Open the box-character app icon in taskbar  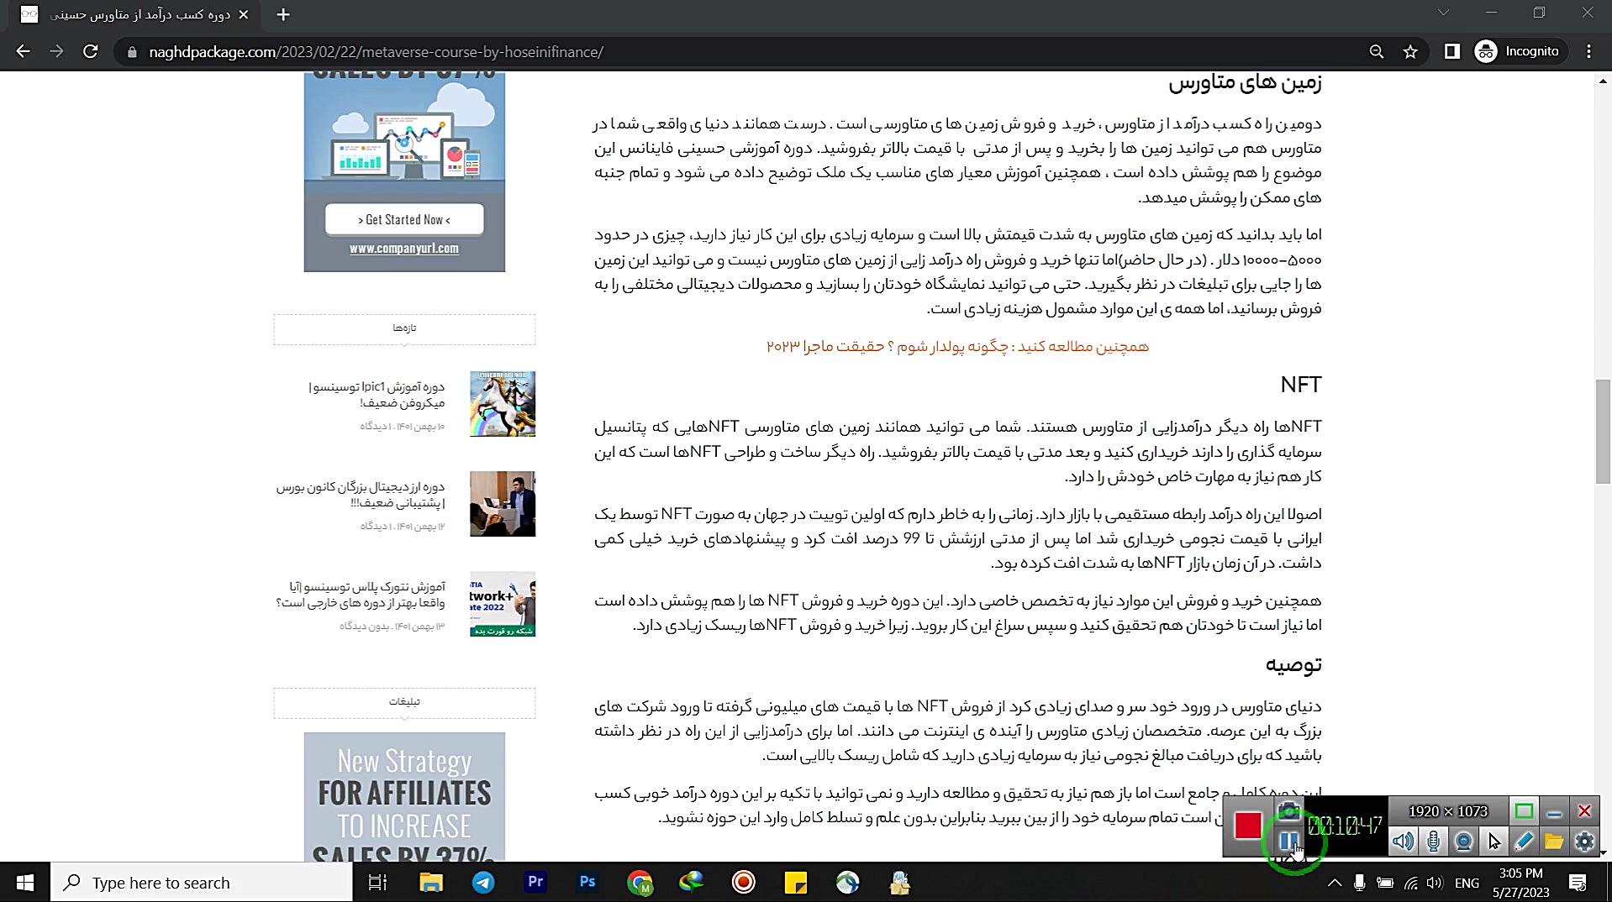tap(900, 883)
